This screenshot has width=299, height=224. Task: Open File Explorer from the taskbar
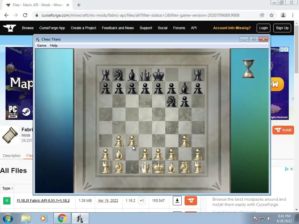tap(26, 218)
